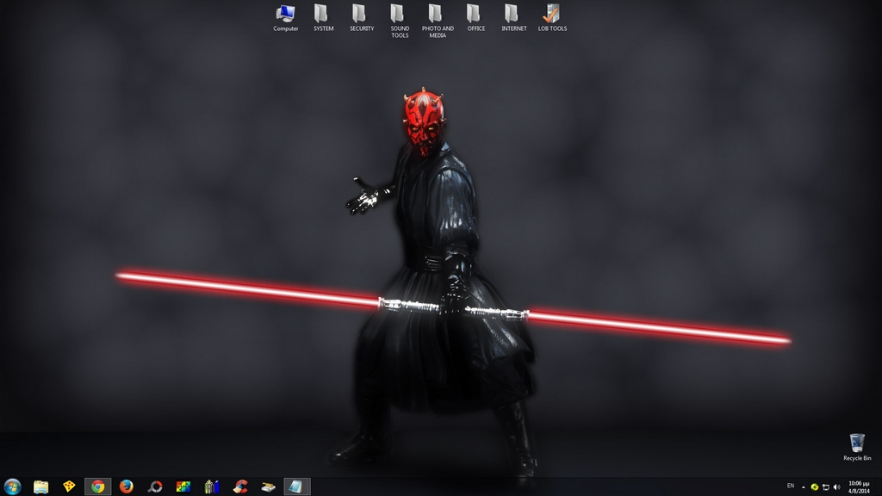This screenshot has height=496, width=882.
Task: Switch to the notepad-like active taskbar app
Action: pyautogui.click(x=297, y=487)
